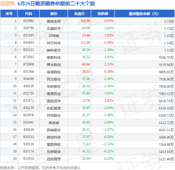The image size is (175, 170).
Task: Select stock name 长虹能源
Action: point(54,108)
